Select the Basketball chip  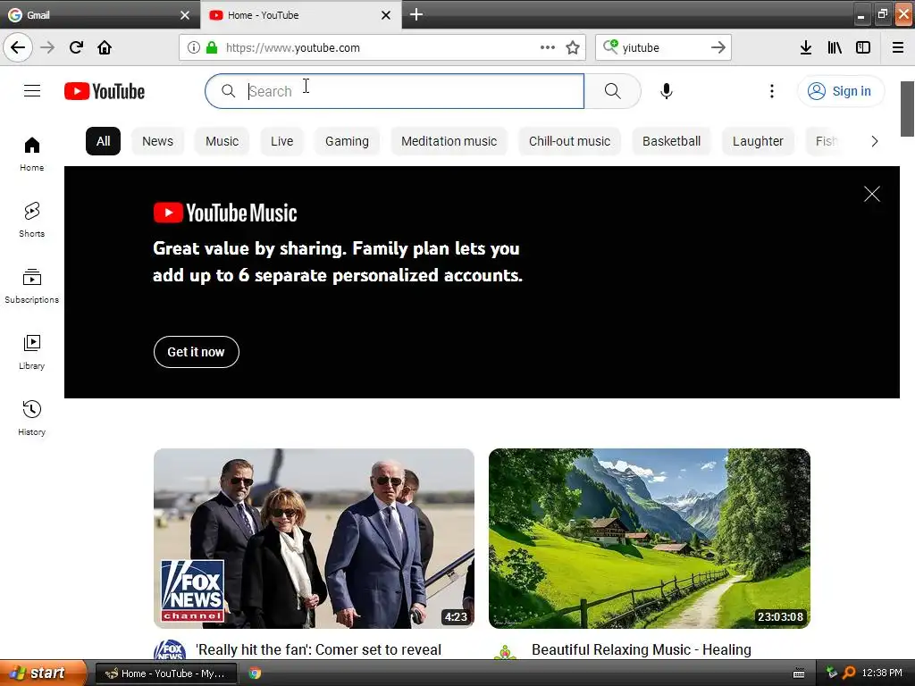pos(672,141)
